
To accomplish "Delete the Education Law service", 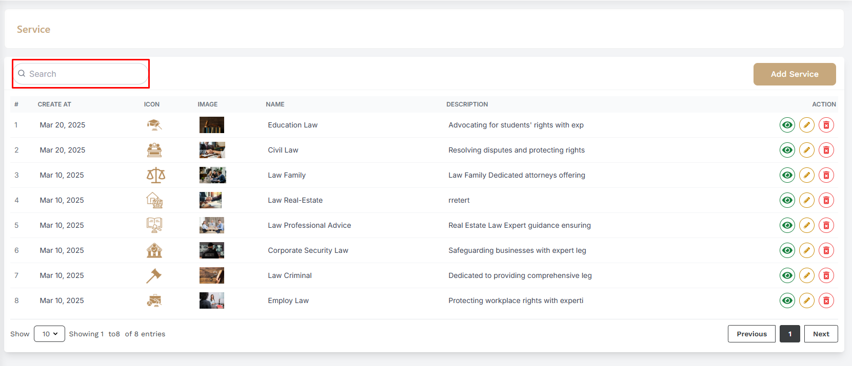I will (x=826, y=125).
